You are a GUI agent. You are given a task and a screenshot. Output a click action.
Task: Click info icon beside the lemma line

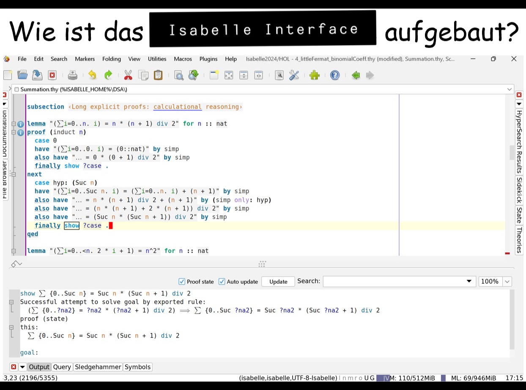pyautogui.click(x=20, y=124)
